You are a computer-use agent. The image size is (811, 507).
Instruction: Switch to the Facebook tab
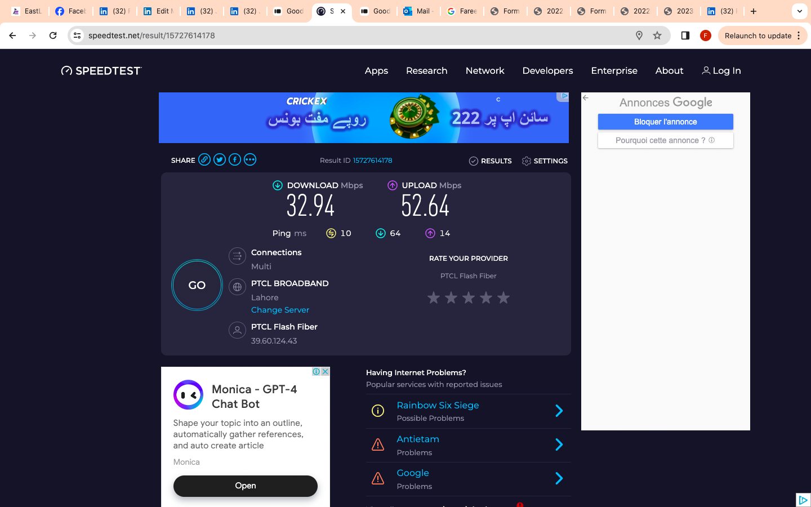pos(71,11)
